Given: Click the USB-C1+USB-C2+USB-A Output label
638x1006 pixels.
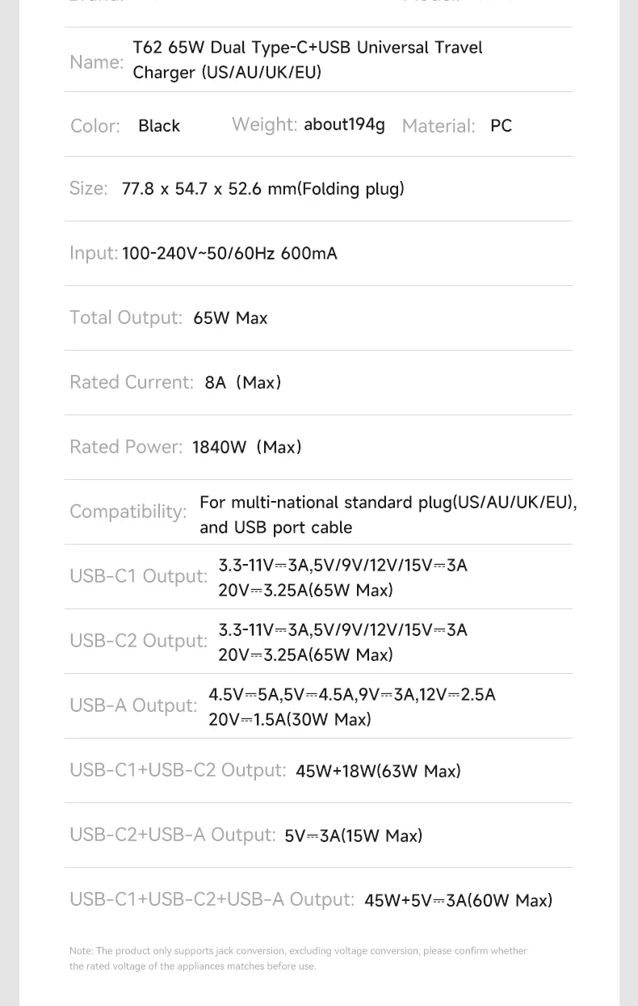Looking at the screenshot, I should pos(212,899).
